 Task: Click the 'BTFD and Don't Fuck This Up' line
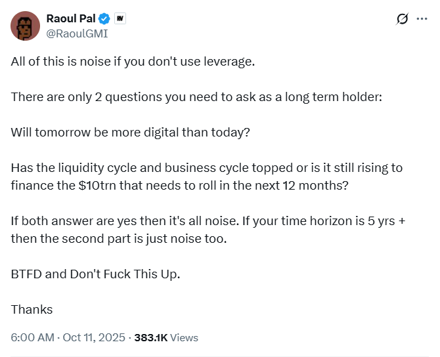(x=95, y=274)
